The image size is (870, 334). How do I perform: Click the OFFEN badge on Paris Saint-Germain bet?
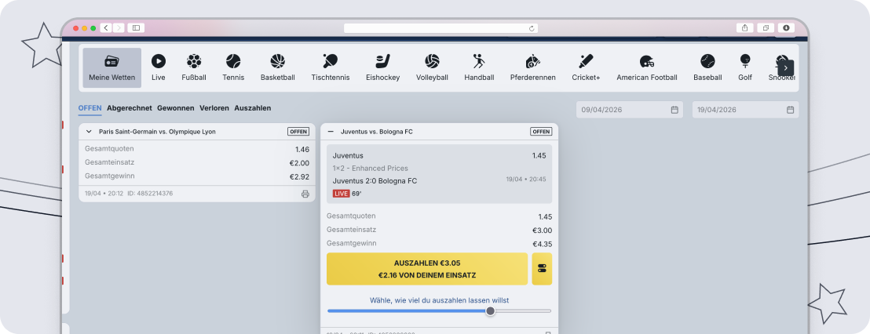click(x=298, y=131)
